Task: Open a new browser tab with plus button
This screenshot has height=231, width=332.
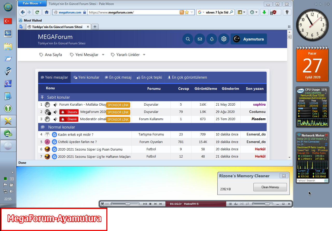Action: click(x=95, y=27)
